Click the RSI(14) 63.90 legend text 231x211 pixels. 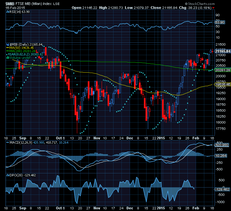19,12
